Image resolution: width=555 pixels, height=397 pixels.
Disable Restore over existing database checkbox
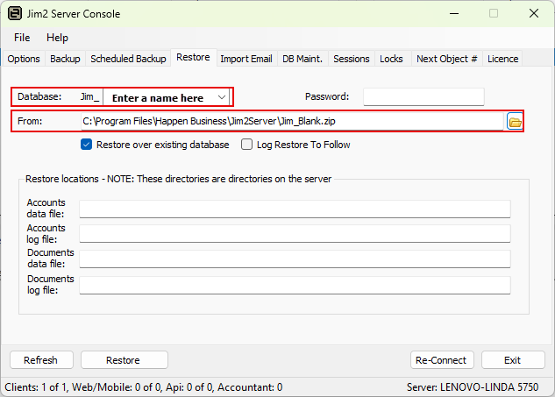[87, 145]
